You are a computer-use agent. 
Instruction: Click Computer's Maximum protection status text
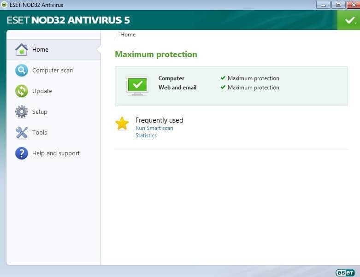[254, 78]
